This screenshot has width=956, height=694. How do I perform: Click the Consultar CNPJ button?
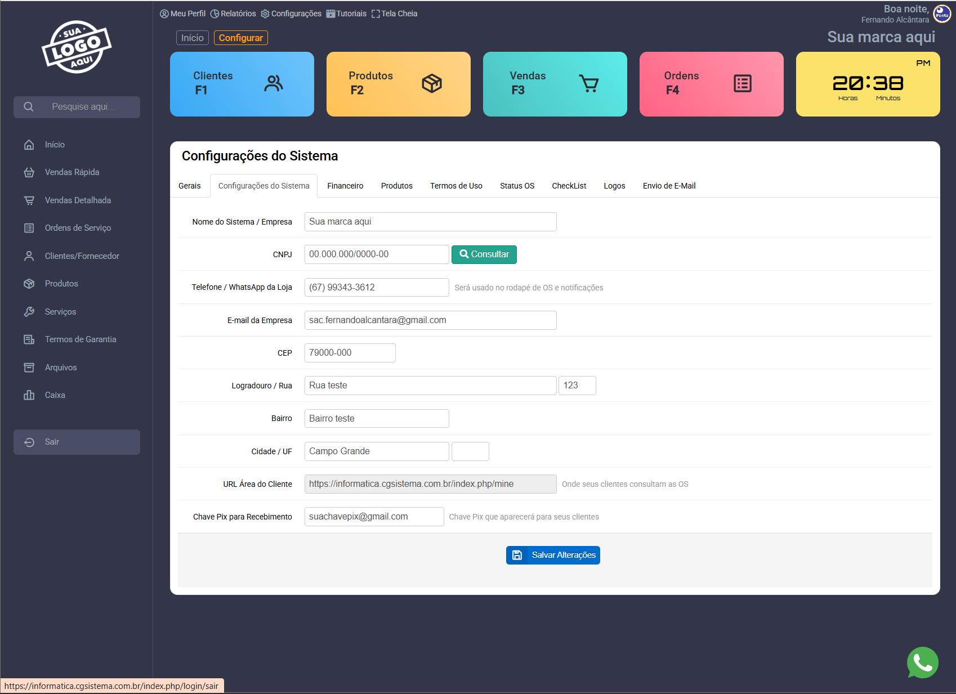(x=484, y=254)
